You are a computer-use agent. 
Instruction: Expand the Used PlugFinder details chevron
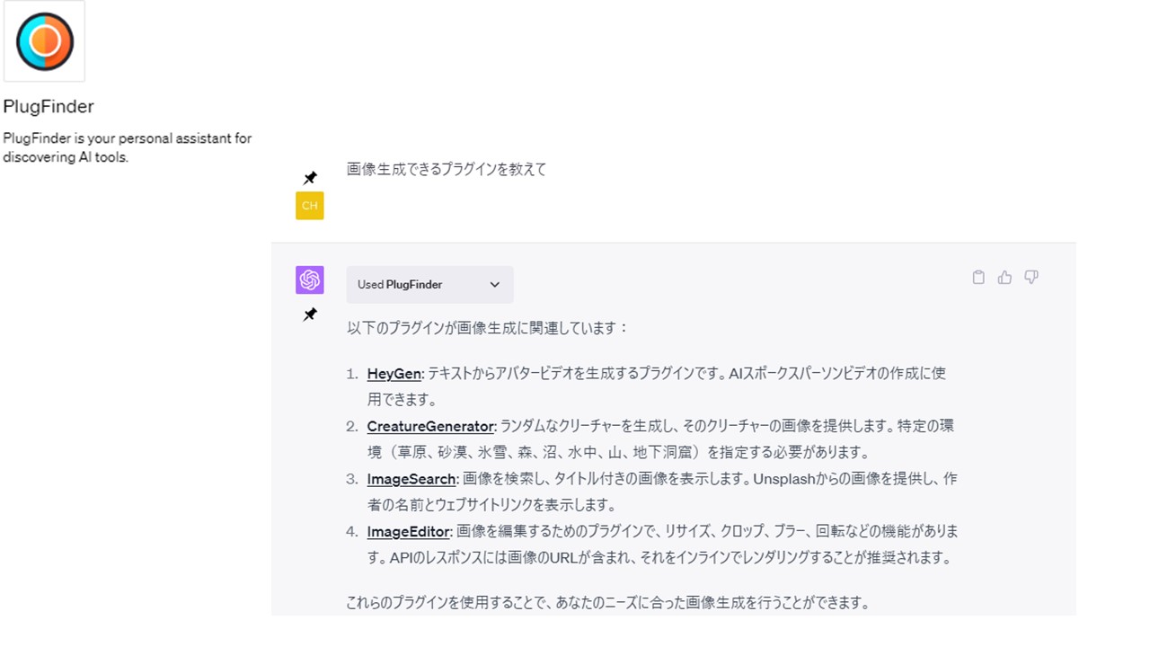coord(494,285)
